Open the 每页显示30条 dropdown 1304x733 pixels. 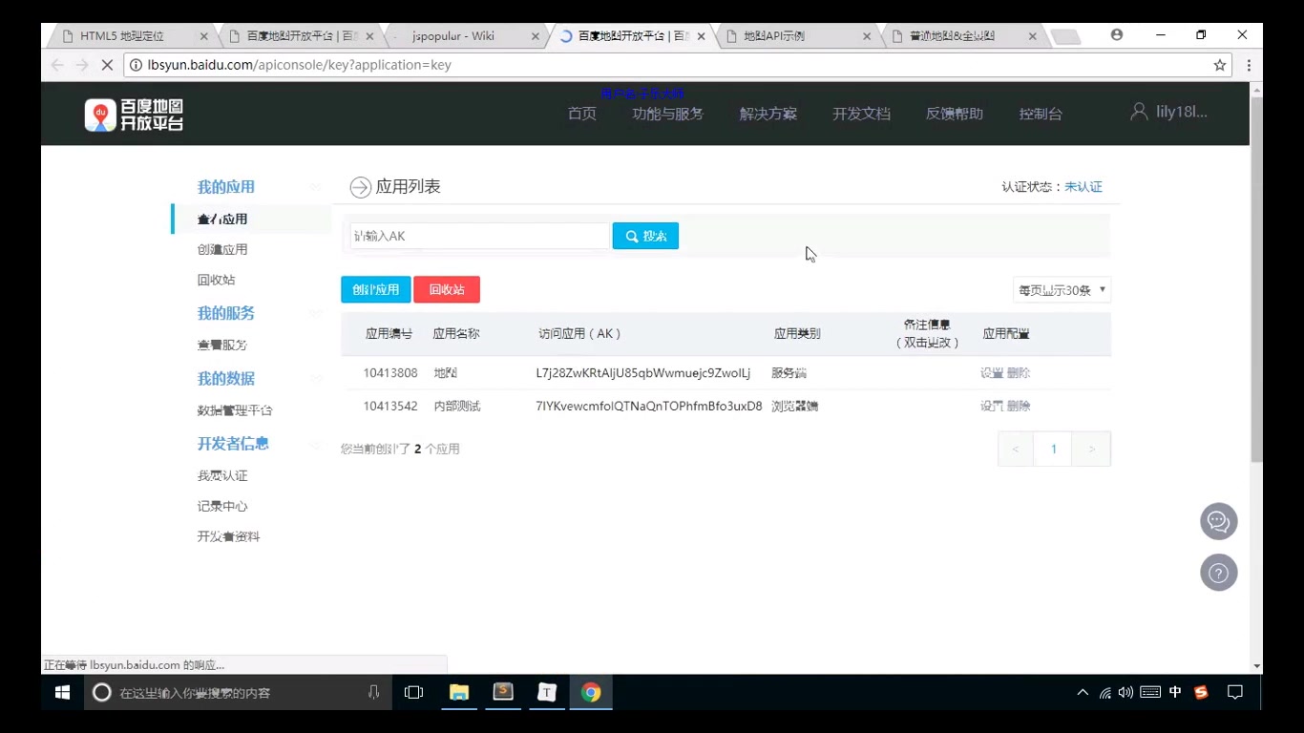1062,290
